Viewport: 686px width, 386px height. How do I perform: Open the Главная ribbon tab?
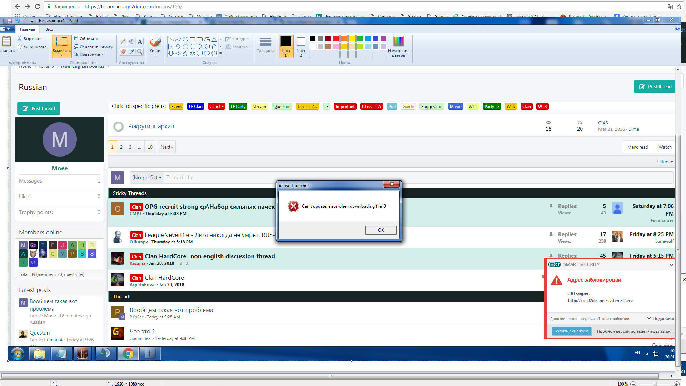28,29
